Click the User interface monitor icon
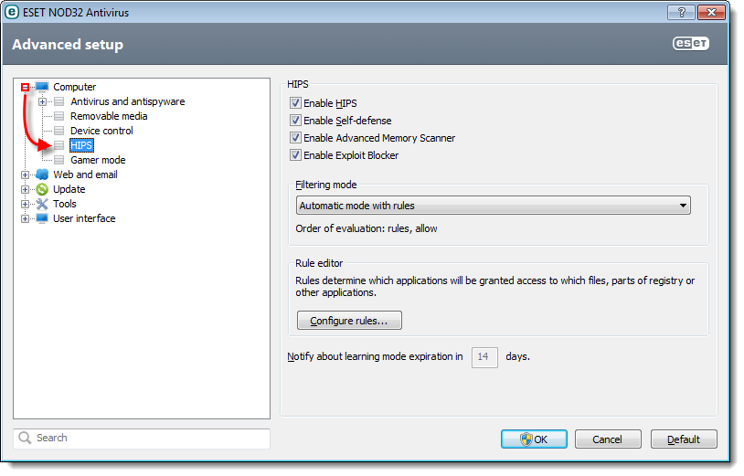This screenshot has width=744, height=476. [x=42, y=218]
